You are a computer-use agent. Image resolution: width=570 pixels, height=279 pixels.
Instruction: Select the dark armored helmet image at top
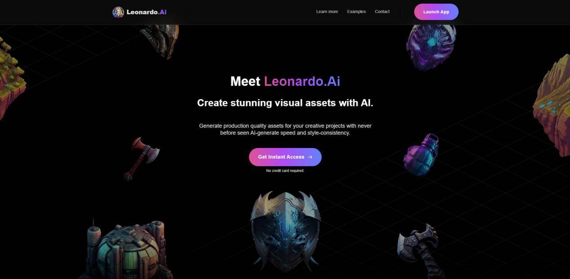pos(160,41)
